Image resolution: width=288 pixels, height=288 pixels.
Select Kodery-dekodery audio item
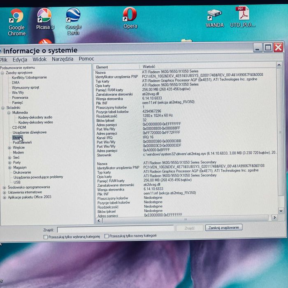tap(35, 117)
